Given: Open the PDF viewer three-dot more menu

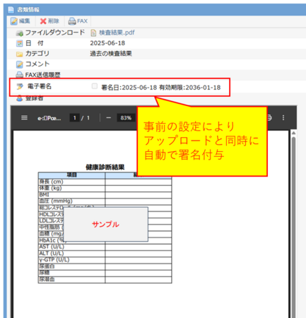Looking at the screenshot, I should 283,117.
